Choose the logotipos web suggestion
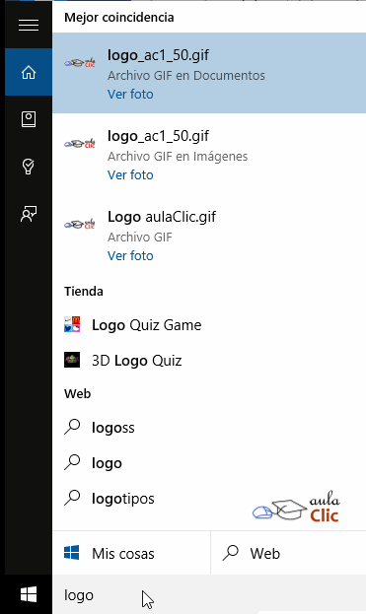366x614 pixels. [209, 499]
